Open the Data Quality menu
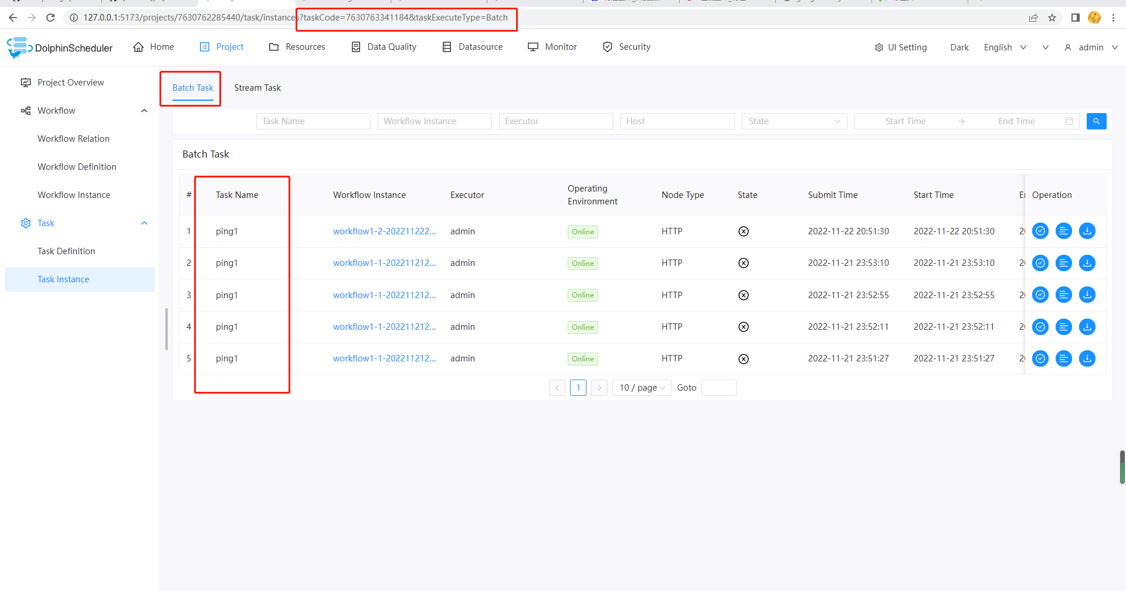1126x591 pixels. tap(384, 47)
